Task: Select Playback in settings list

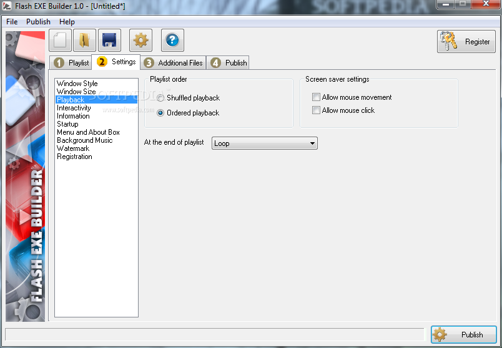Action: (x=96, y=100)
